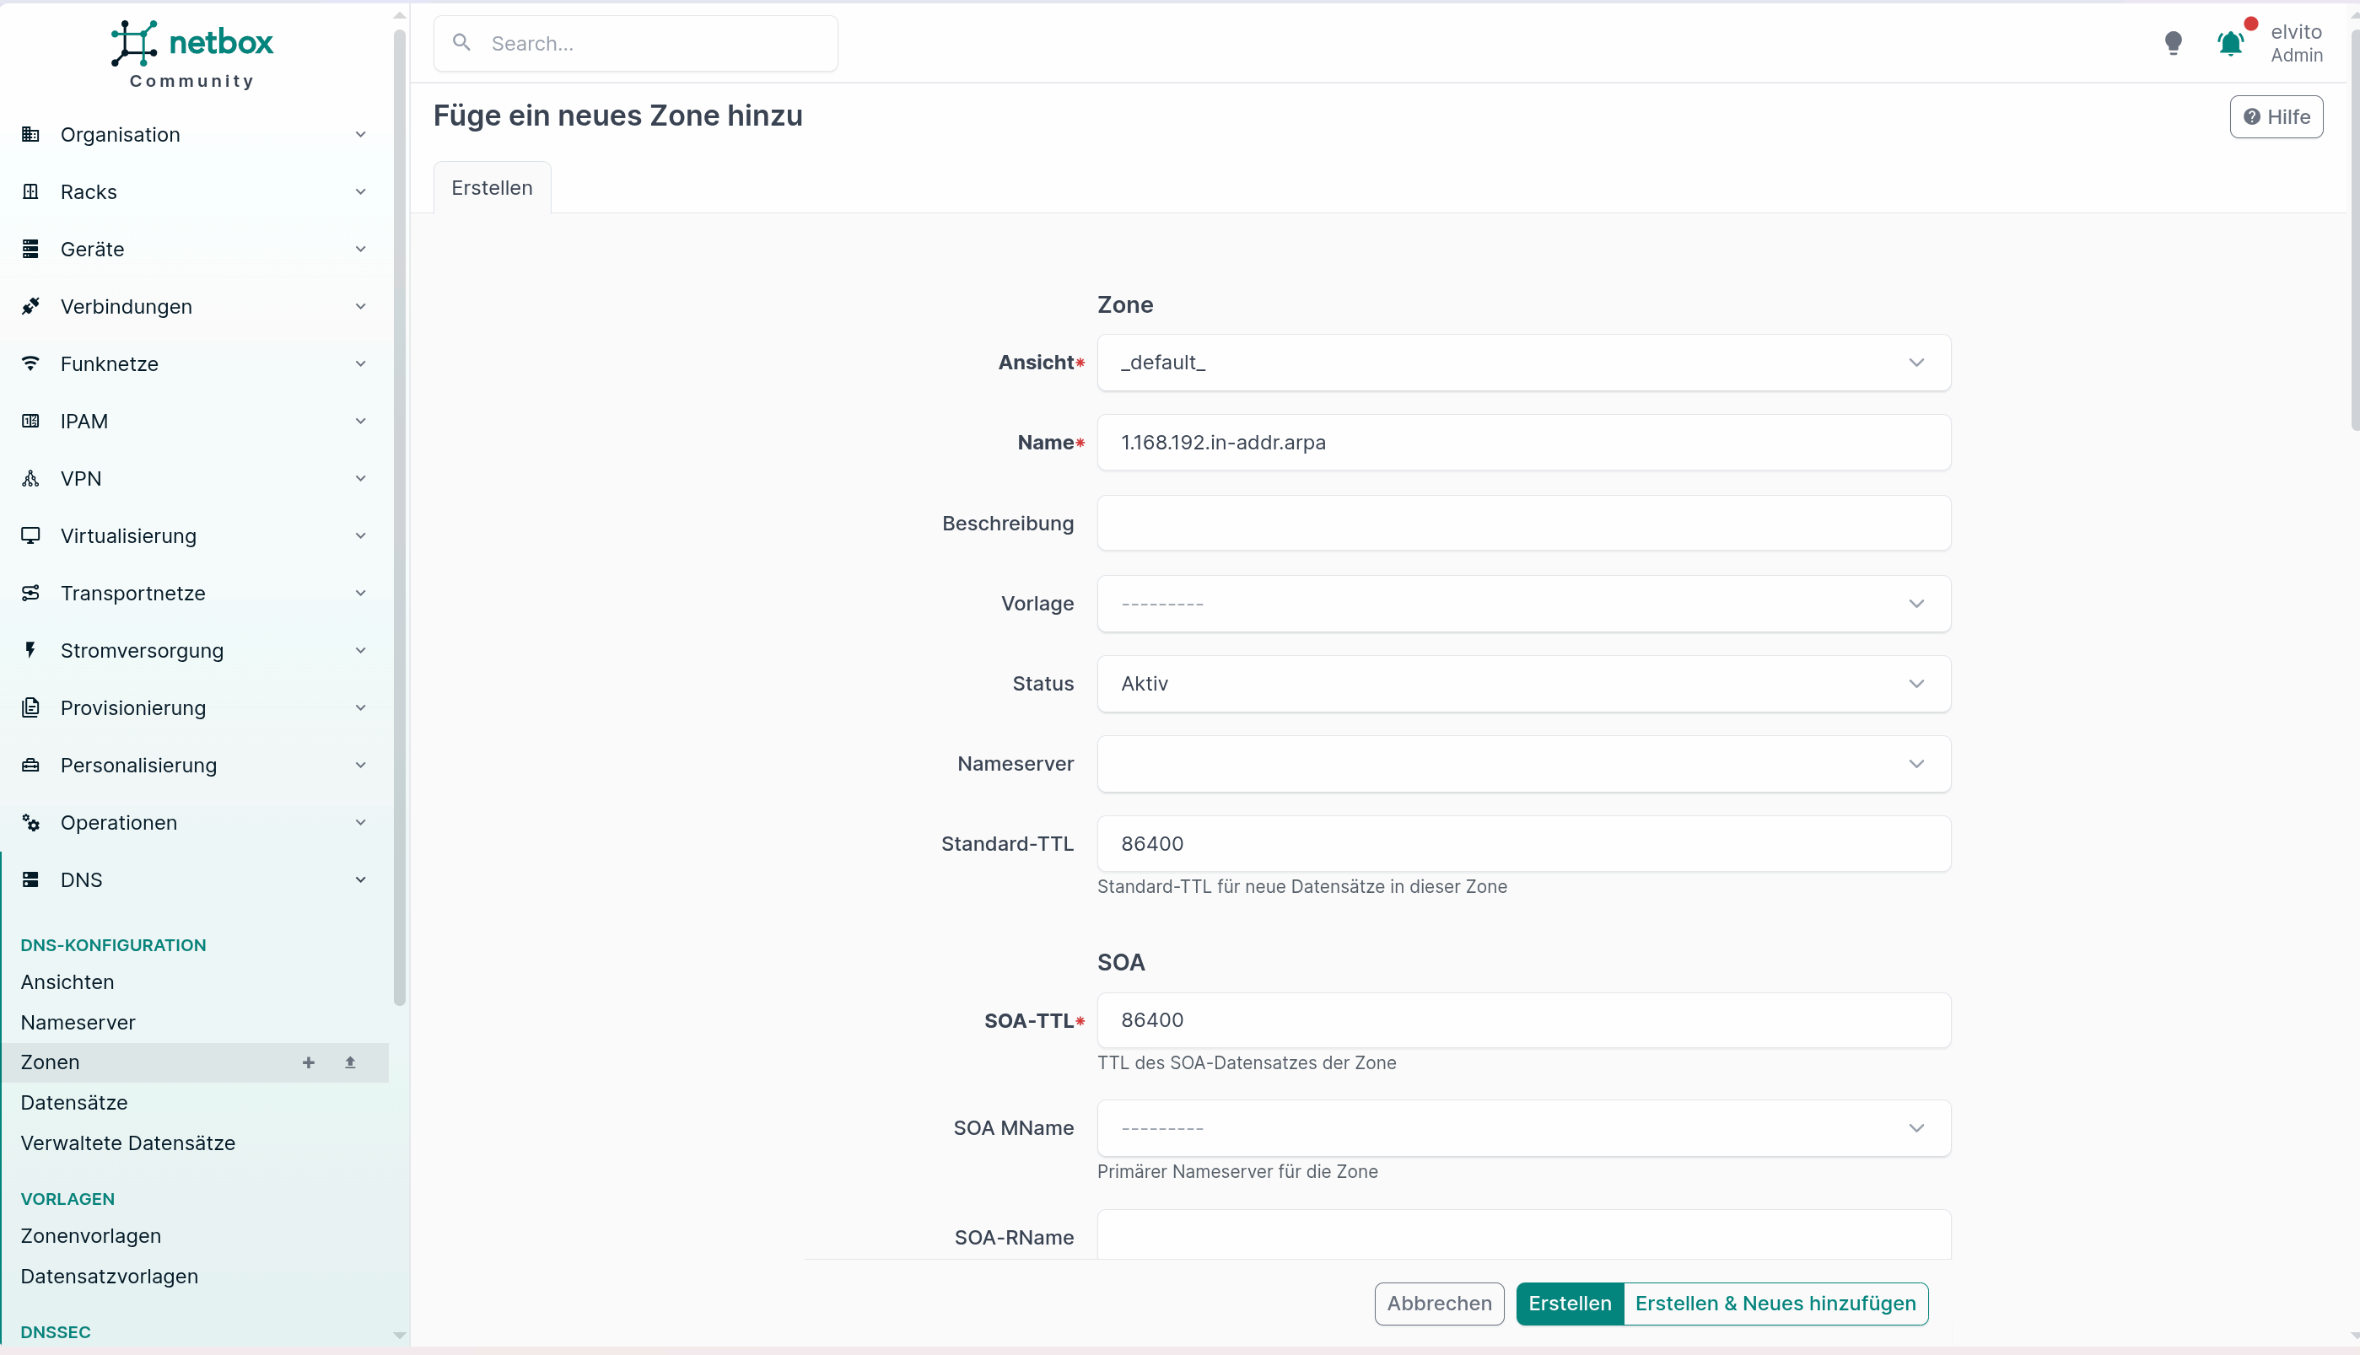Expand the Operationen menu chevron
Image resolution: width=2360 pixels, height=1355 pixels.
click(x=360, y=823)
